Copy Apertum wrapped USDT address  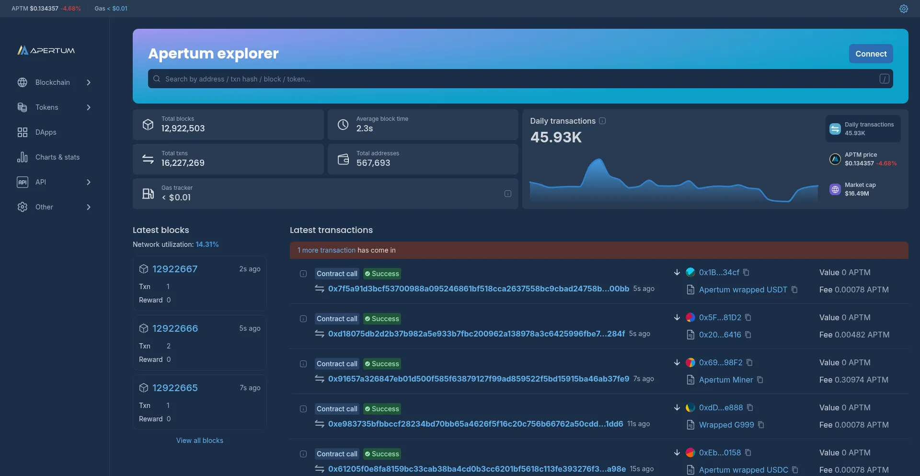[794, 290]
